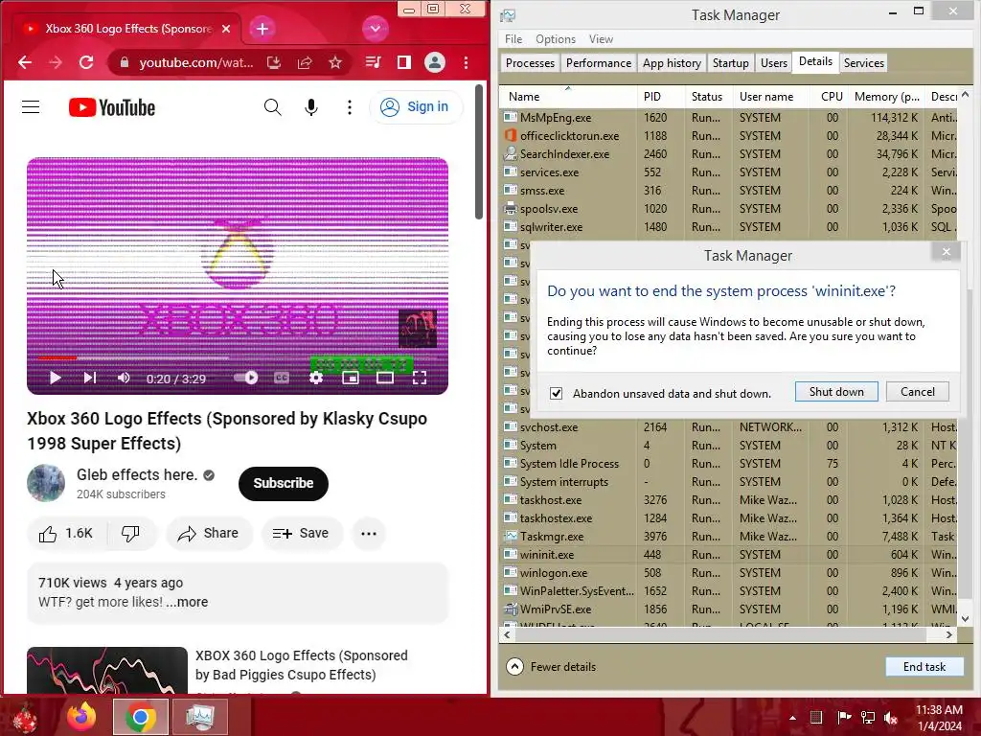Open Task Manager Options menu
This screenshot has width=981, height=736.
556,38
